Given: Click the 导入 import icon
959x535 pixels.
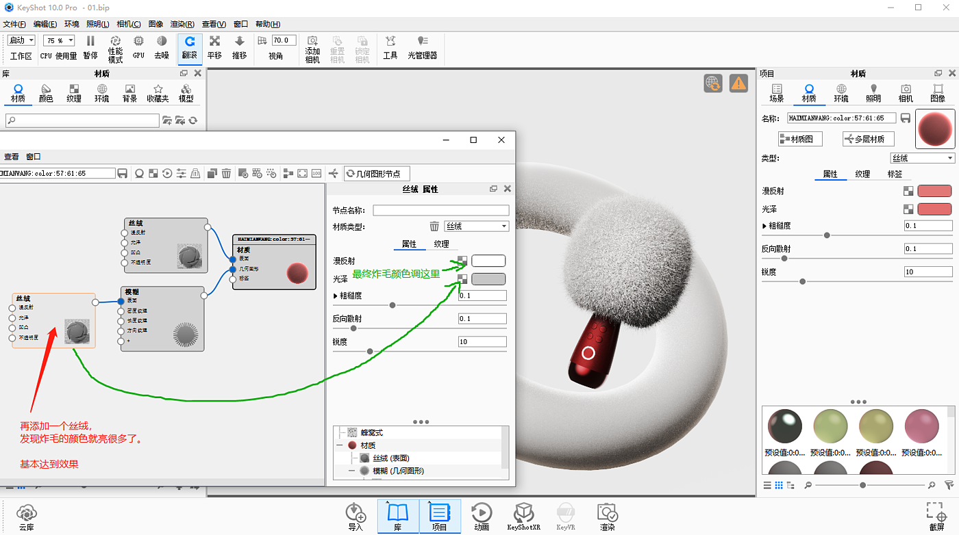Looking at the screenshot, I should (x=356, y=516).
